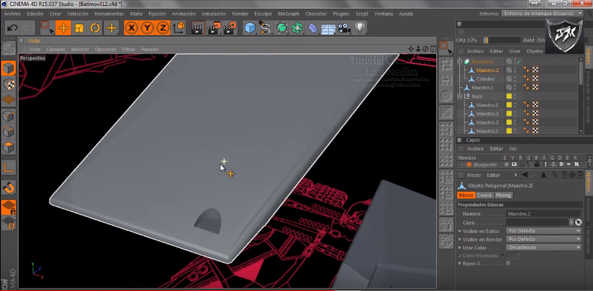Viewport: 593px width, 291px height.
Task: Open the MoGraph-style array modeling icon
Action: pyautogui.click(x=297, y=28)
